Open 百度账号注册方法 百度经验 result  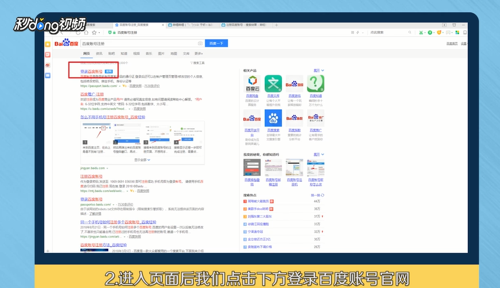coord(104,245)
